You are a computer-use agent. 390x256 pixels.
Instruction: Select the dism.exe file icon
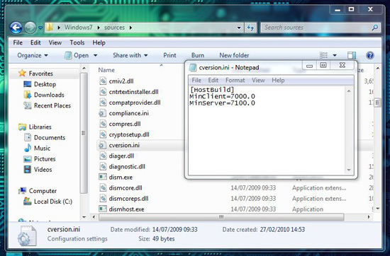point(103,177)
